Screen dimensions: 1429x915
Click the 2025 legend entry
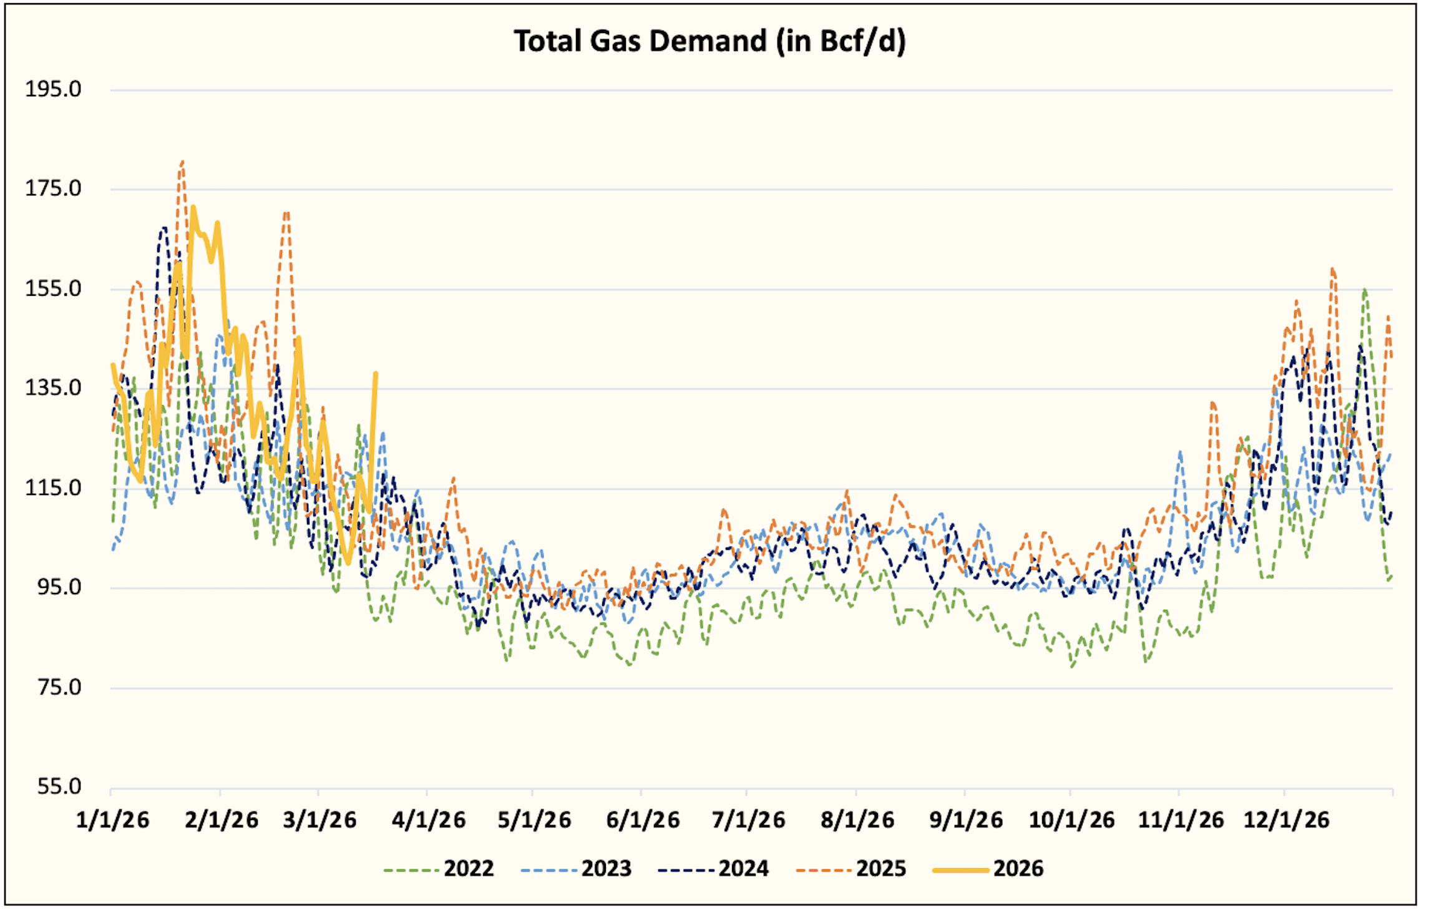pyautogui.click(x=880, y=869)
